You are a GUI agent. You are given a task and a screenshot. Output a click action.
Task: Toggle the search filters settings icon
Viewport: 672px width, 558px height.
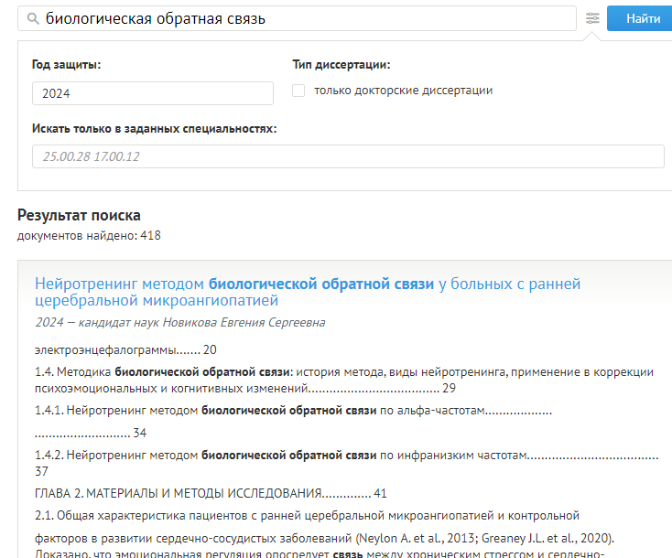click(x=592, y=18)
